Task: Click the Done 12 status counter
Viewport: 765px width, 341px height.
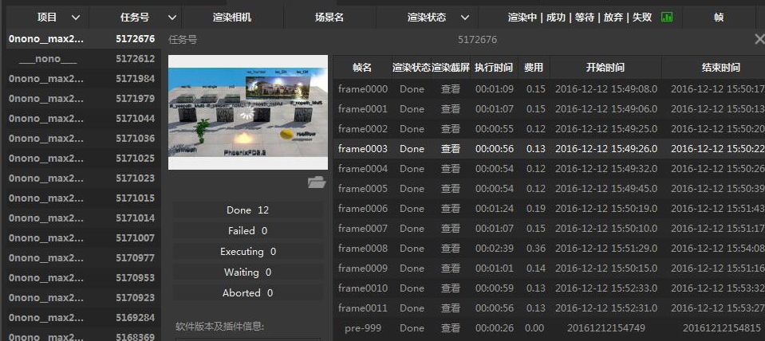Action: click(248, 210)
